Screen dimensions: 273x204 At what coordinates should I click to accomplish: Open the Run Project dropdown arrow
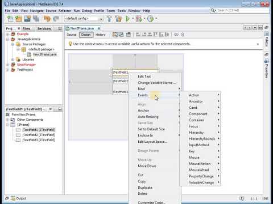tap(133, 19)
